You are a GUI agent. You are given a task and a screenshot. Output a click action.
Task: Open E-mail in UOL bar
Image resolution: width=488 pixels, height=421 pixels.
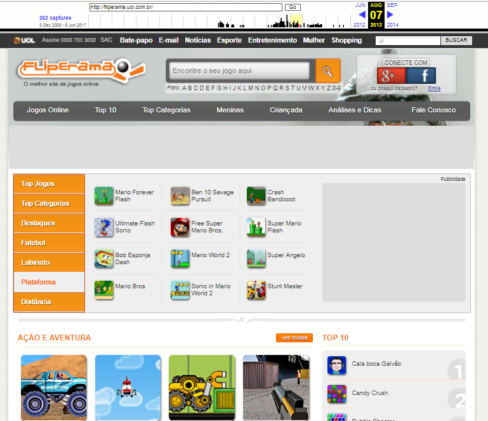pos(169,40)
